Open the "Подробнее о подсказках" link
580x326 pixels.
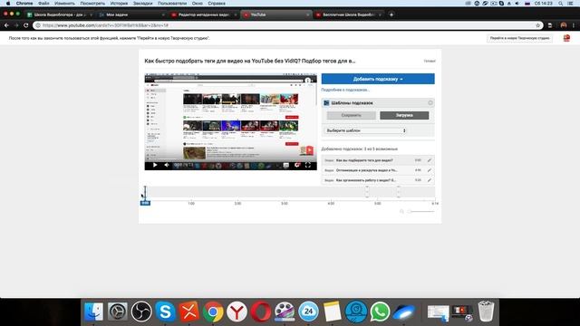[x=345, y=90]
